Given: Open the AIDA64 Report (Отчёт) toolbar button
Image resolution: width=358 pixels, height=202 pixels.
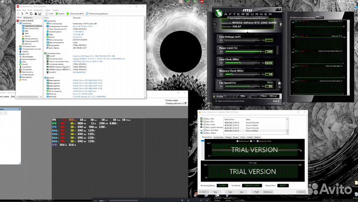Looking at the screenshot, I should [49, 14].
